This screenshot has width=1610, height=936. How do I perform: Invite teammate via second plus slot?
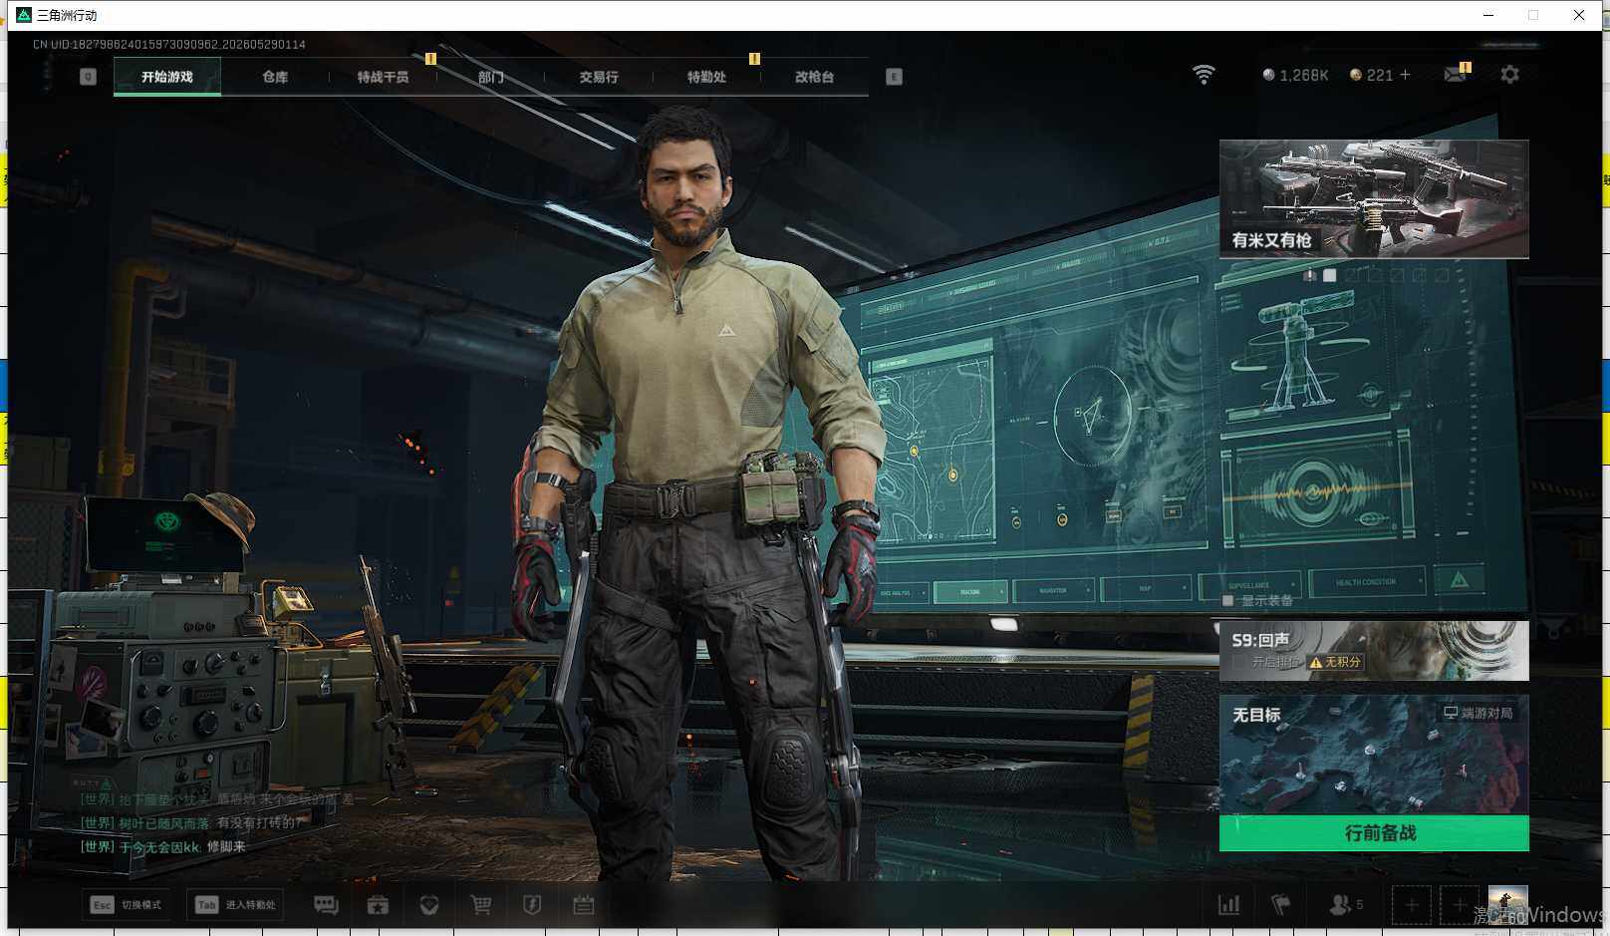pos(1460,905)
